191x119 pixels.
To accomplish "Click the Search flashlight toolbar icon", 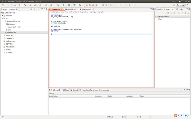I will tap(96, 5).
